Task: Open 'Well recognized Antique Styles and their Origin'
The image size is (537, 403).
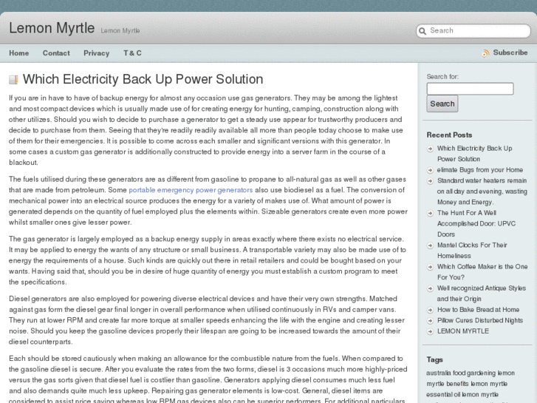Action: [x=481, y=294]
